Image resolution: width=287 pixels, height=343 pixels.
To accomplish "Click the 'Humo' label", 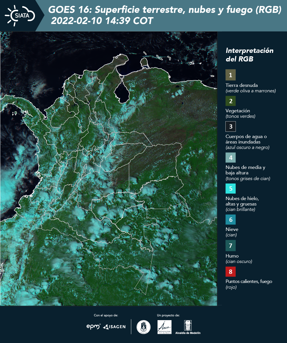I will pyautogui.click(x=232, y=256).
